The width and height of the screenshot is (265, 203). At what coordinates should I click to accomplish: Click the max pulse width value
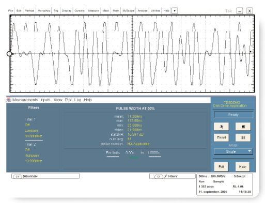[x=135, y=121]
